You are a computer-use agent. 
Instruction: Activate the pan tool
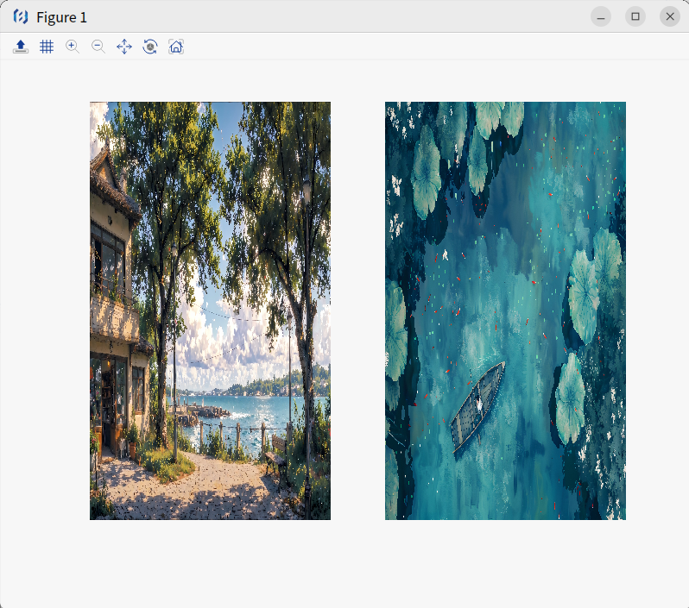pos(124,47)
